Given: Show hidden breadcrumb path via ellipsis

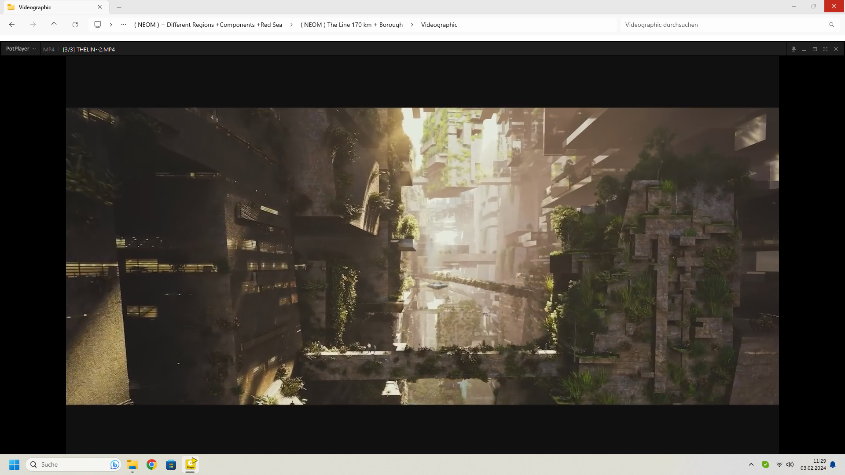Looking at the screenshot, I should point(124,25).
